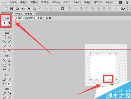Screen dimensions: 131x99
Task: Activate the Text tool
Action: 9,65
